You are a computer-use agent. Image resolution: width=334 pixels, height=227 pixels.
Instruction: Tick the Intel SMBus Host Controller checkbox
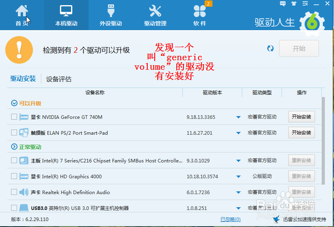[x=14, y=160]
